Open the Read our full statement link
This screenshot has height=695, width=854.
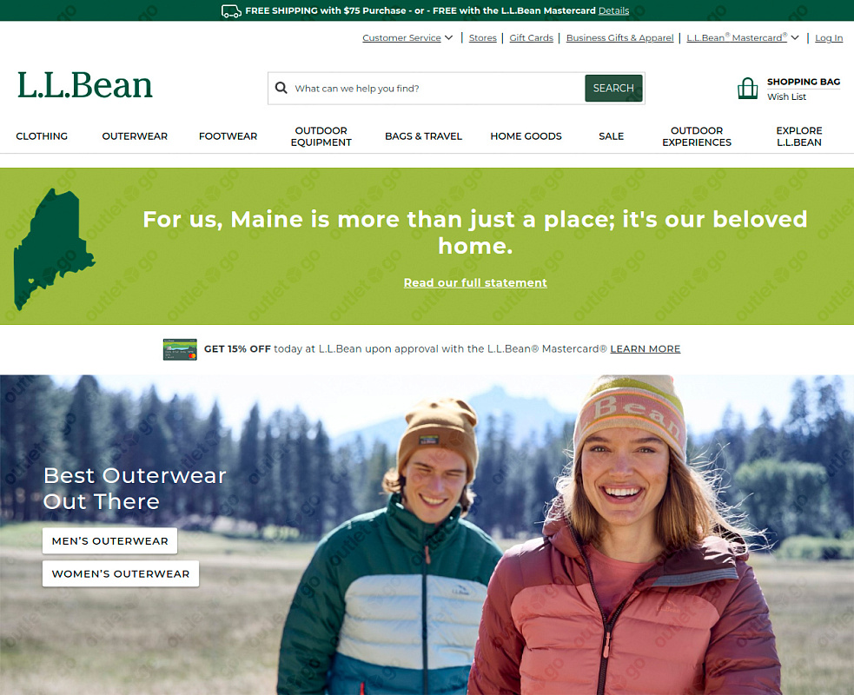pyautogui.click(x=475, y=282)
